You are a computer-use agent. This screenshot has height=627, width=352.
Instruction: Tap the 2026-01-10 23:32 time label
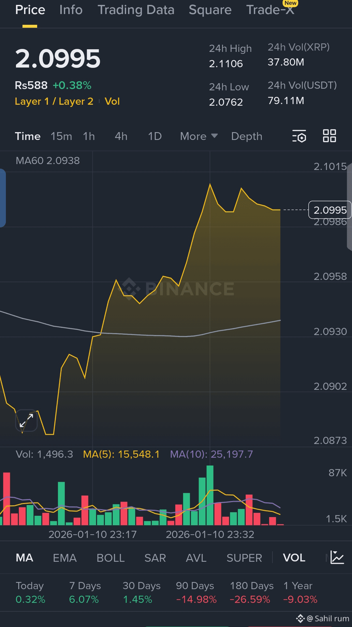tap(210, 534)
